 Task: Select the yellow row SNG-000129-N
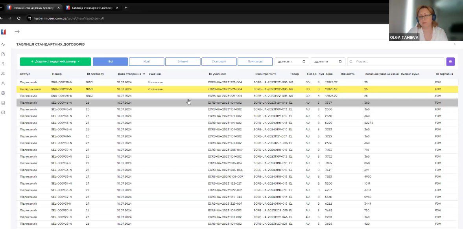coord(61,89)
